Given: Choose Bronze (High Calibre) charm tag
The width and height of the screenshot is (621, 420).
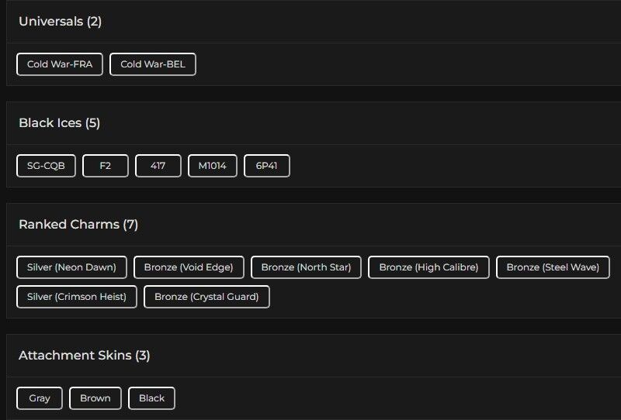Looking at the screenshot, I should pos(428,267).
